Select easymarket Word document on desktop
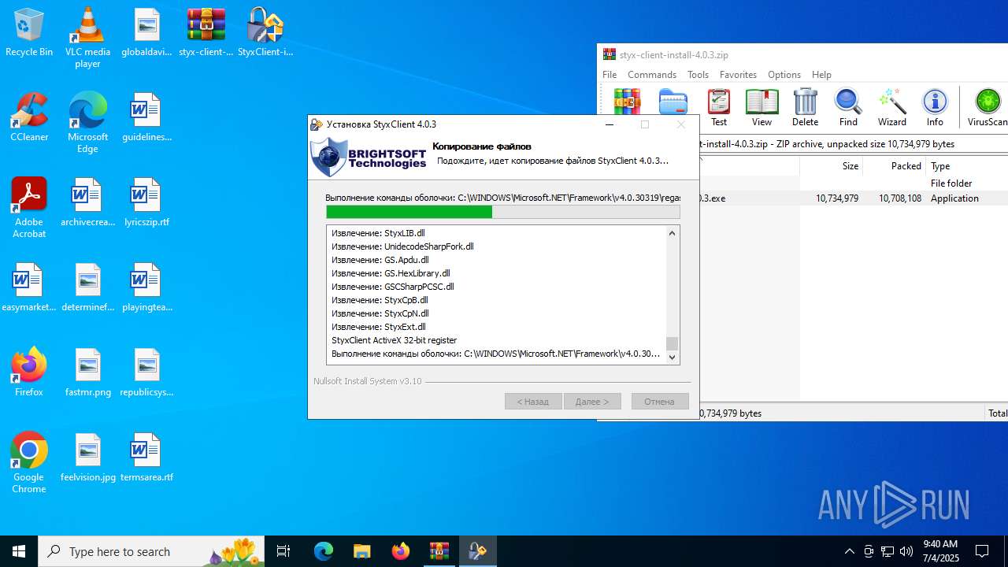 [x=29, y=288]
